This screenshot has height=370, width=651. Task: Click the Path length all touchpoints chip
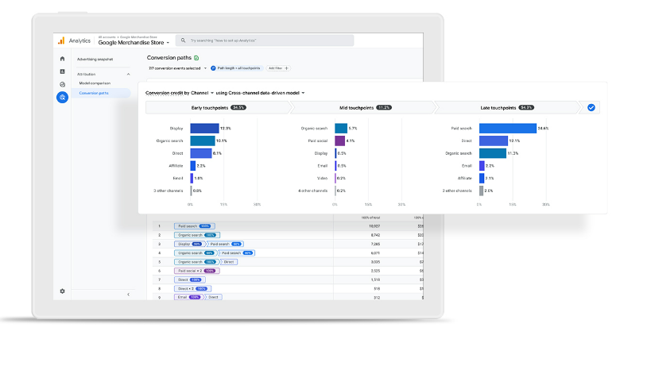point(237,68)
